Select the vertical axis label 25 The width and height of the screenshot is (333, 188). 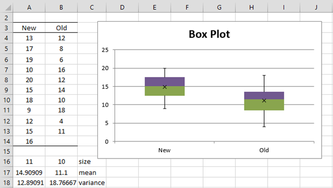(x=105, y=50)
